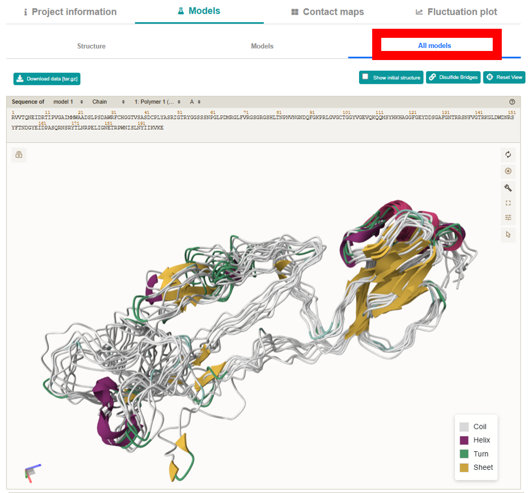Open the wrench controls panel icon
Viewport: 529px width, 493px height.
[x=508, y=188]
